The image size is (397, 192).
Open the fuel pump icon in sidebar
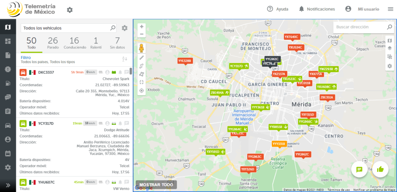(8, 83)
